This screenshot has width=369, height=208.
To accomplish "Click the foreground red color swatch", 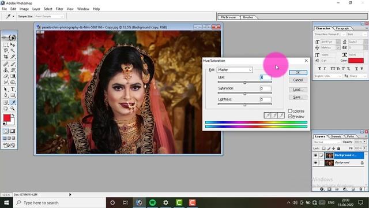I will click(x=7, y=118).
